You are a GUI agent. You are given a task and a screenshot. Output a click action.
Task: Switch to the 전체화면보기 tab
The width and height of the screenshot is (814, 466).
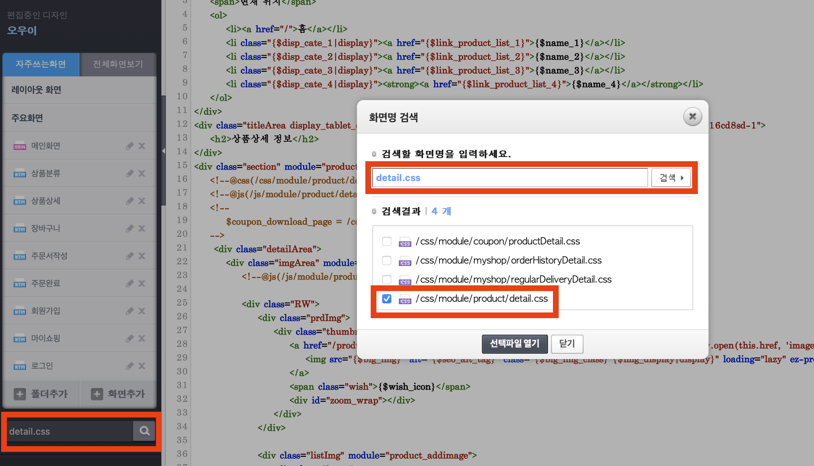coord(118,64)
